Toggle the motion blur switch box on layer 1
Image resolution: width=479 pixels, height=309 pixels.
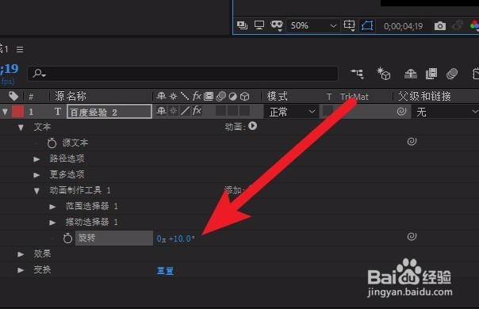pos(220,111)
